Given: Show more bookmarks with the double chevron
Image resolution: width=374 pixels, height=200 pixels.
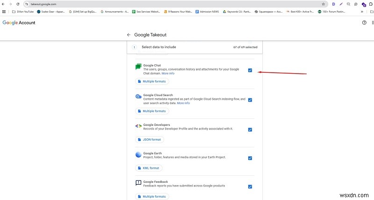Looking at the screenshot, I should coord(362,11).
